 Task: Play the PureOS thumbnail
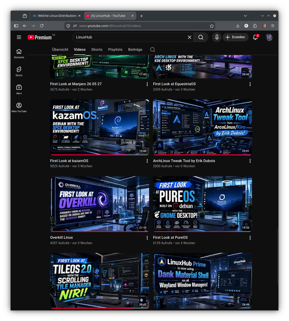tap(203, 204)
